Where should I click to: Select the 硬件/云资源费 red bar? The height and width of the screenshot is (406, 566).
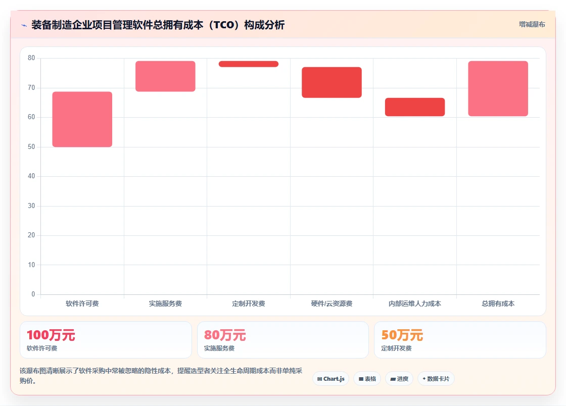332,82
